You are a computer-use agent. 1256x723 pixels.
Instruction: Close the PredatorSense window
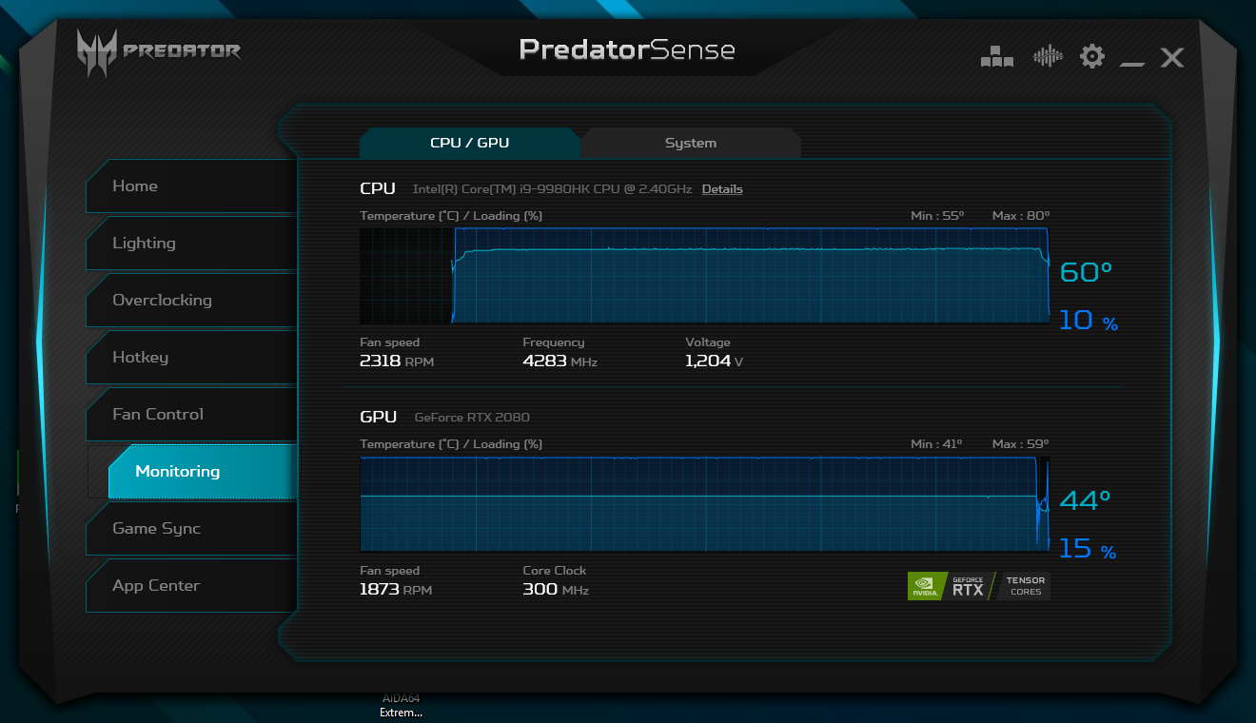point(1172,57)
